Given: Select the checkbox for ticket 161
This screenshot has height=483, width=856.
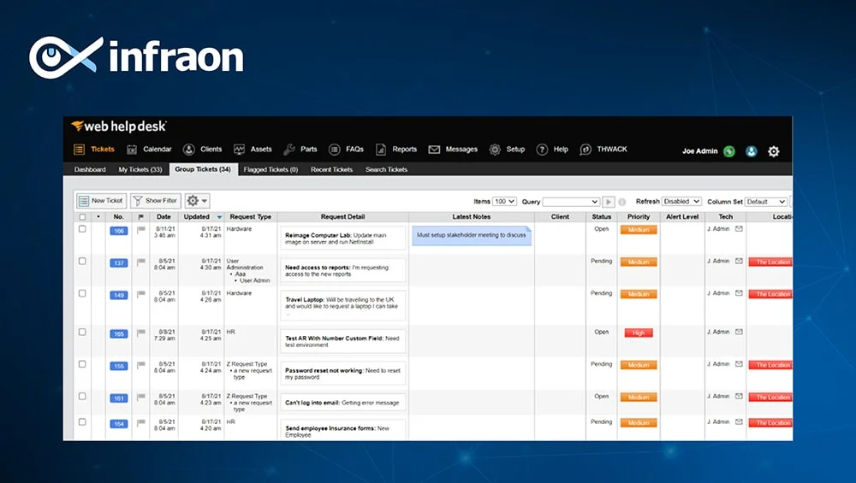Looking at the screenshot, I should tap(82, 397).
